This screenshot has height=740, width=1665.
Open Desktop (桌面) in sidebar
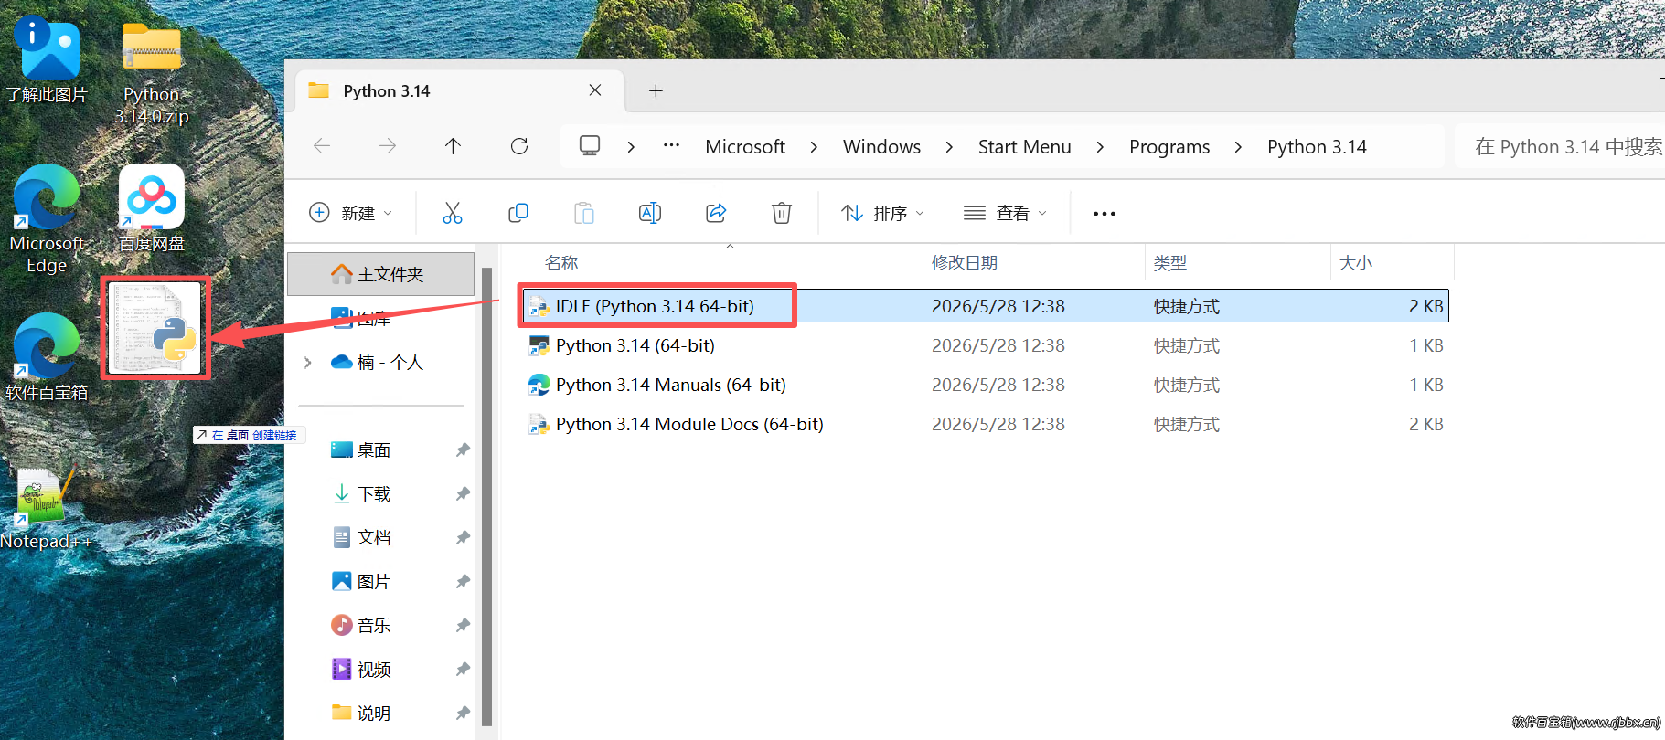pyautogui.click(x=361, y=450)
